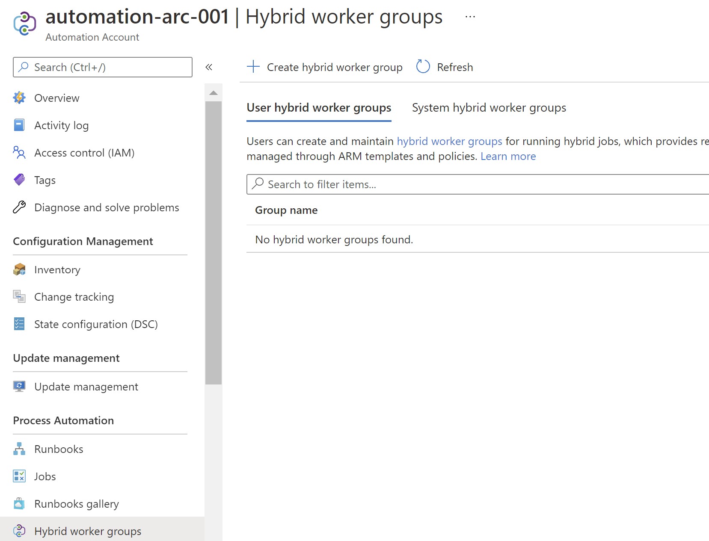Image resolution: width=709 pixels, height=541 pixels.
Task: Open the Activity log page
Action: 61,125
